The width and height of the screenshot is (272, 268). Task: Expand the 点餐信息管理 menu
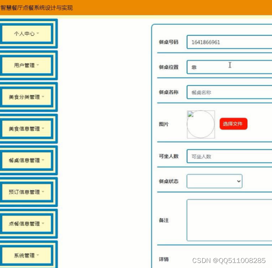(x=26, y=224)
